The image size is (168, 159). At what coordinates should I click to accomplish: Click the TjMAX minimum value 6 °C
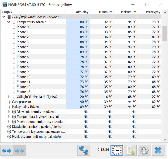[x=109, y=97]
